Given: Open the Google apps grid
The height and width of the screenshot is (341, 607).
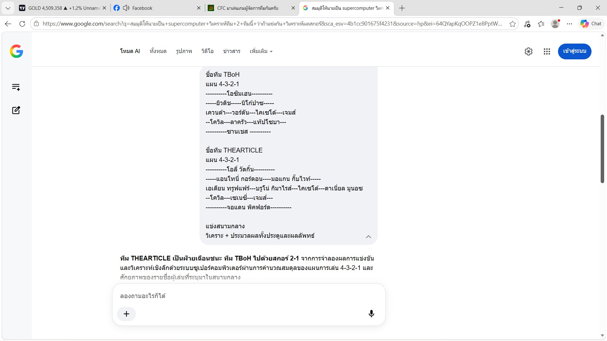Looking at the screenshot, I should coord(547,51).
